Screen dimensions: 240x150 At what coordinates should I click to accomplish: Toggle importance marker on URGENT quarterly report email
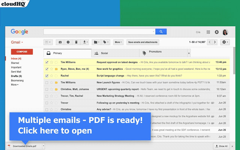coord(56,89)
